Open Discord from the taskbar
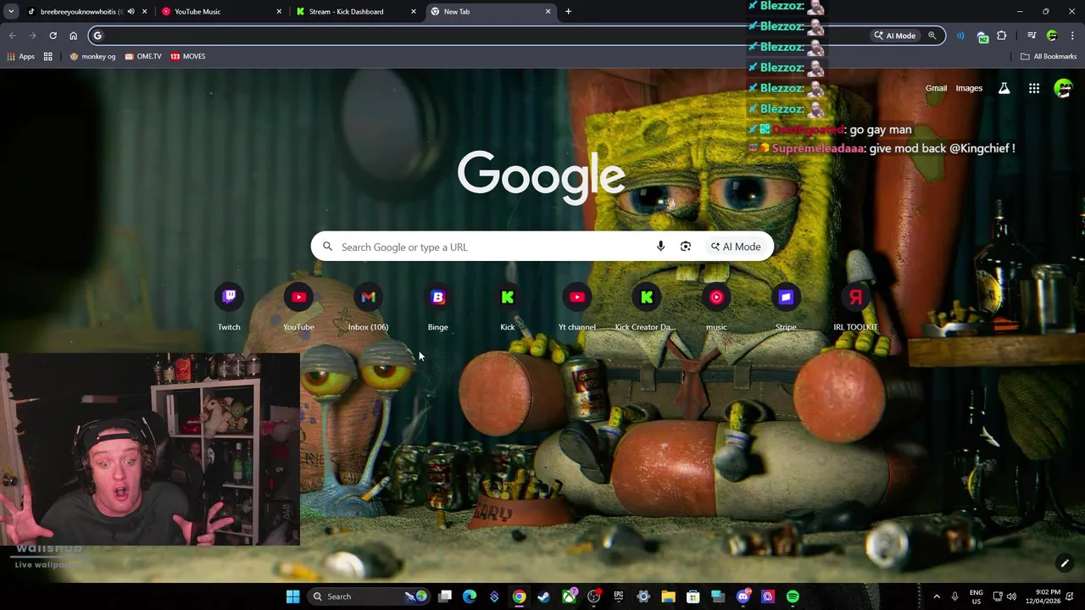This screenshot has width=1085, height=610. coord(743,596)
